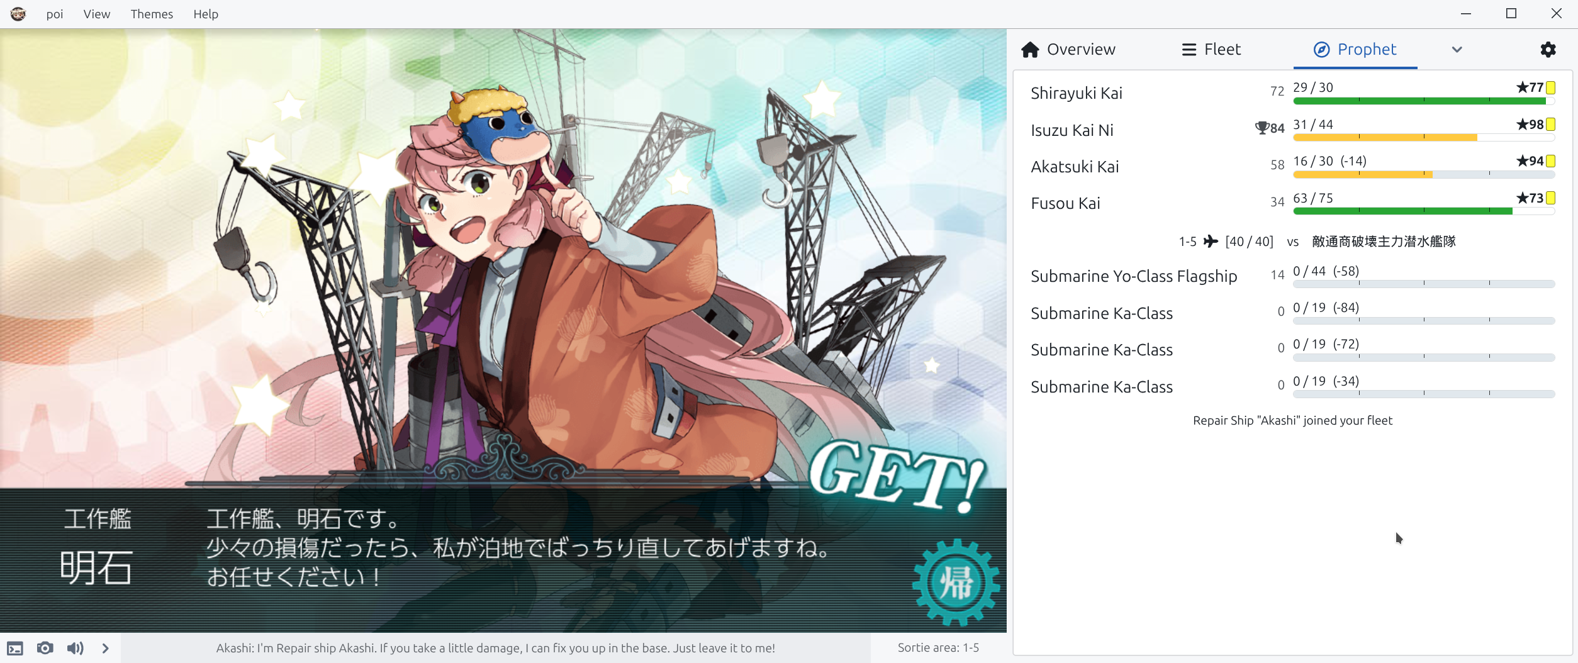Click the Isuzu Kai Ni trophy icon
The width and height of the screenshot is (1578, 663).
[1262, 128]
